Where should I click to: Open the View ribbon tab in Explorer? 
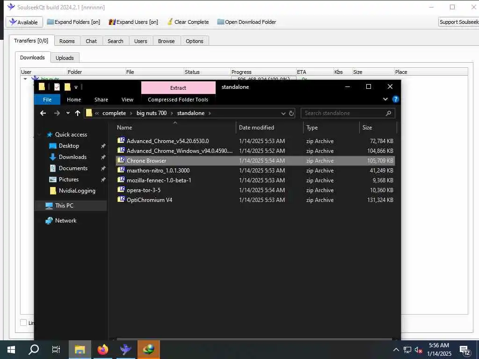(127, 100)
